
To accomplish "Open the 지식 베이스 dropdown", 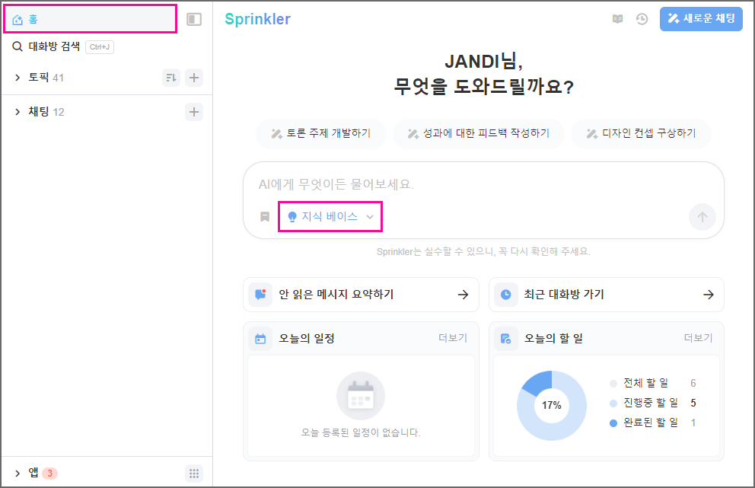I will pos(330,217).
